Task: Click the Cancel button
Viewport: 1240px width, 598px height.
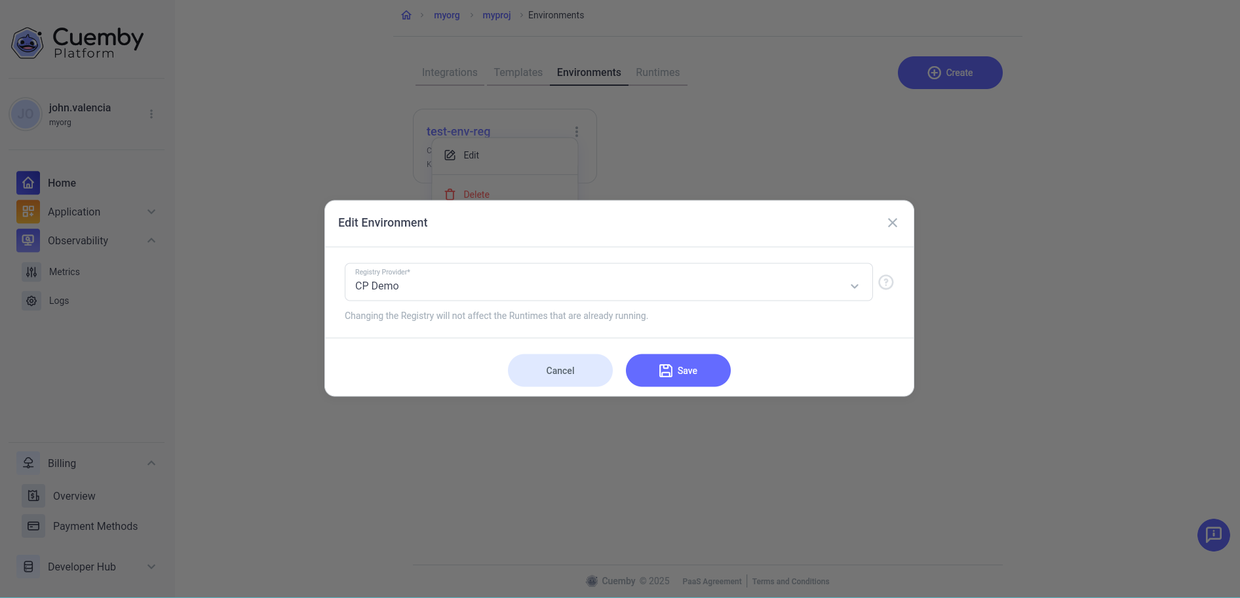Action: coord(560,370)
